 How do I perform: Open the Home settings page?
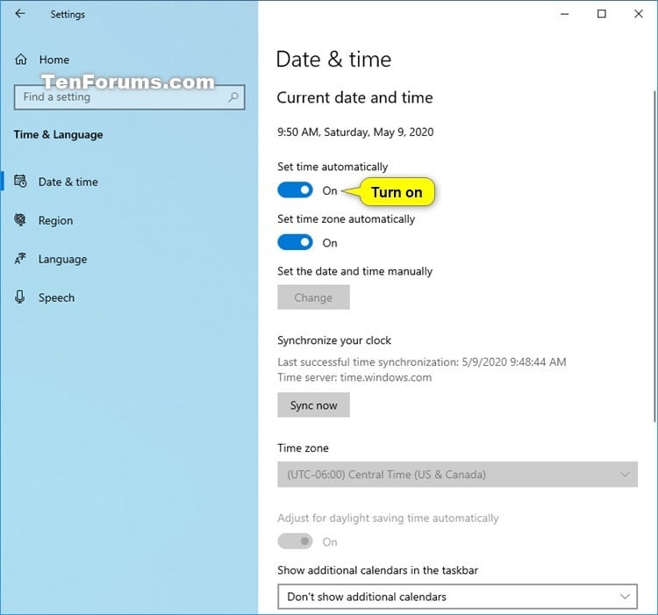[x=54, y=60]
